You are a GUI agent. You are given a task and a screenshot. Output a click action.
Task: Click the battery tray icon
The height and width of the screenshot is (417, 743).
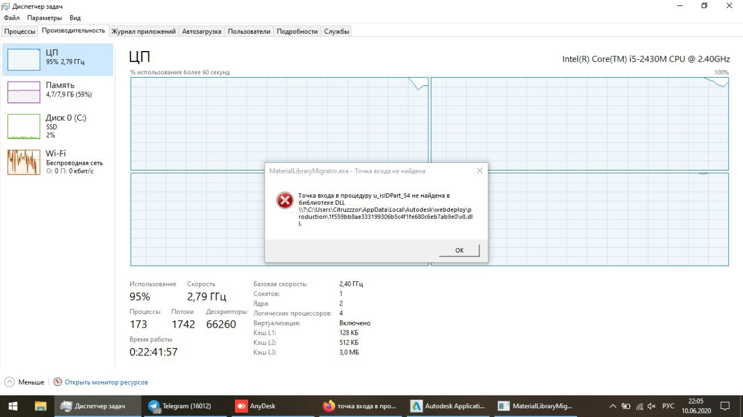626,406
